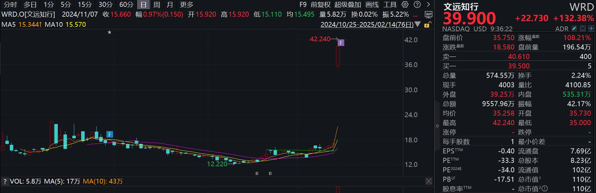Click the second R marker under chart

(270, 173)
